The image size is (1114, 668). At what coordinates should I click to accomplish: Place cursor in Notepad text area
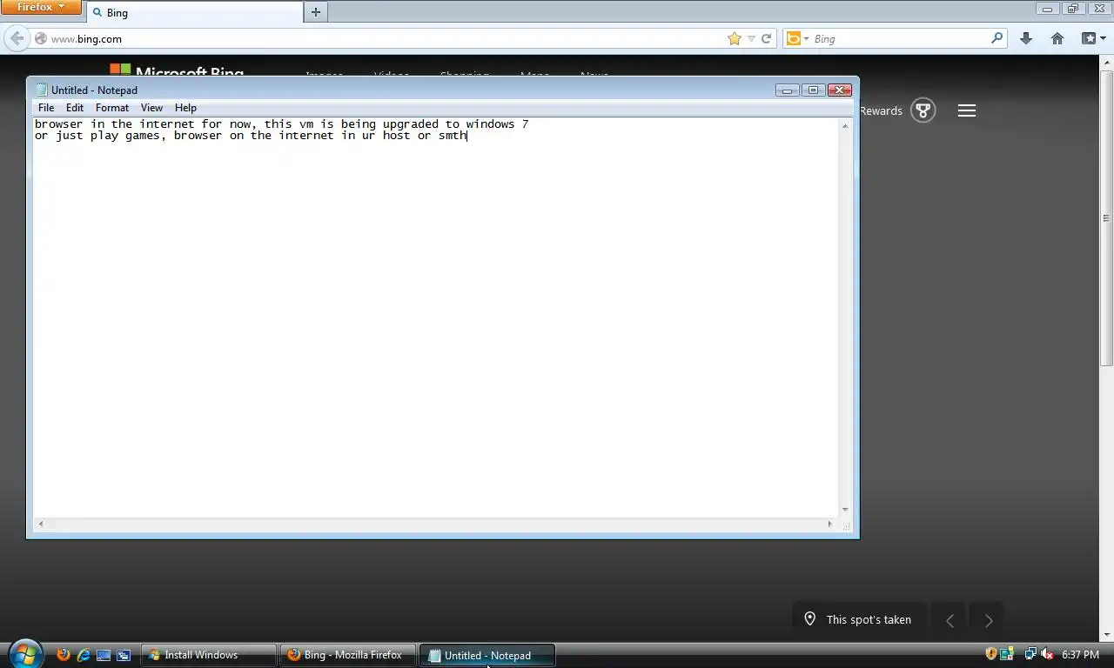tap(435, 317)
